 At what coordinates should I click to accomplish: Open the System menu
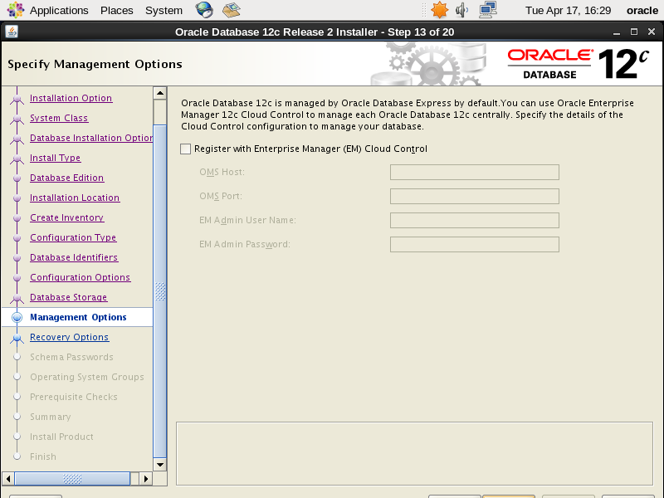[x=164, y=10]
